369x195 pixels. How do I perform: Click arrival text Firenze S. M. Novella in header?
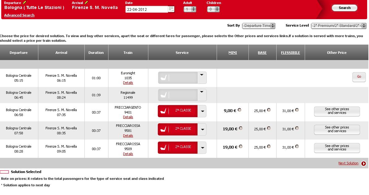tap(95, 7)
